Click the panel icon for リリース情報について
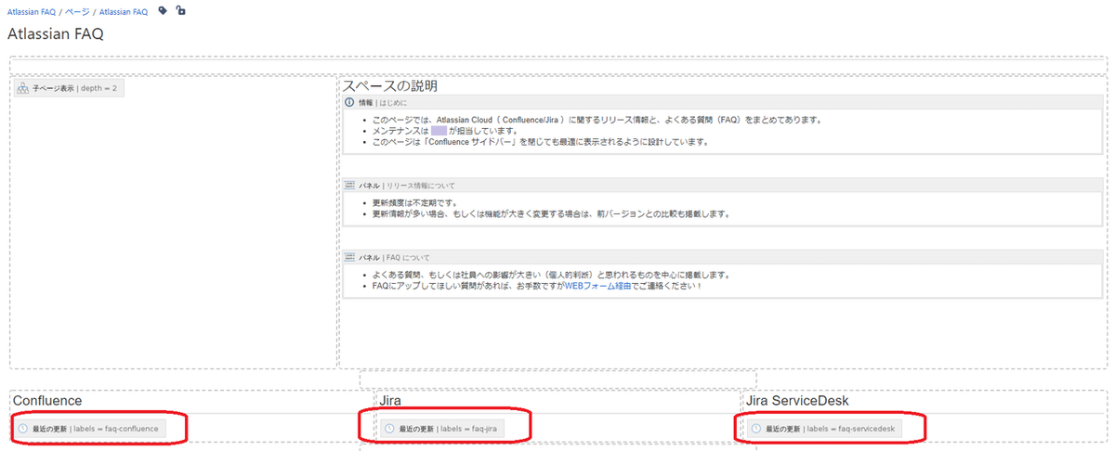 (x=349, y=186)
